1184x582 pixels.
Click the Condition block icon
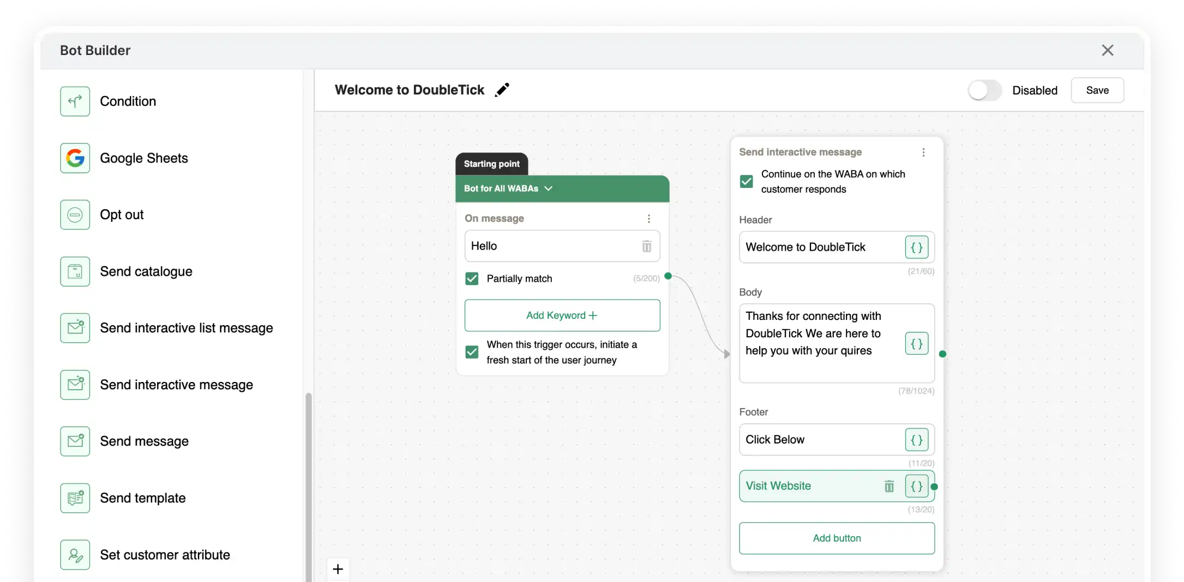[x=75, y=101]
